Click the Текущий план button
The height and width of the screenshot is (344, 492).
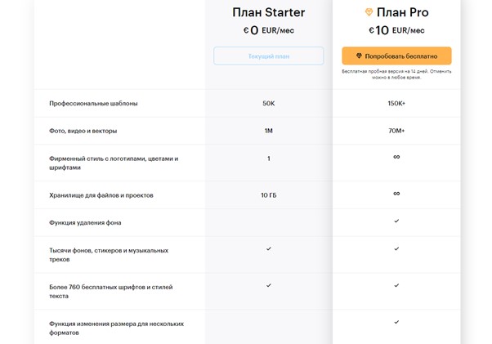269,56
